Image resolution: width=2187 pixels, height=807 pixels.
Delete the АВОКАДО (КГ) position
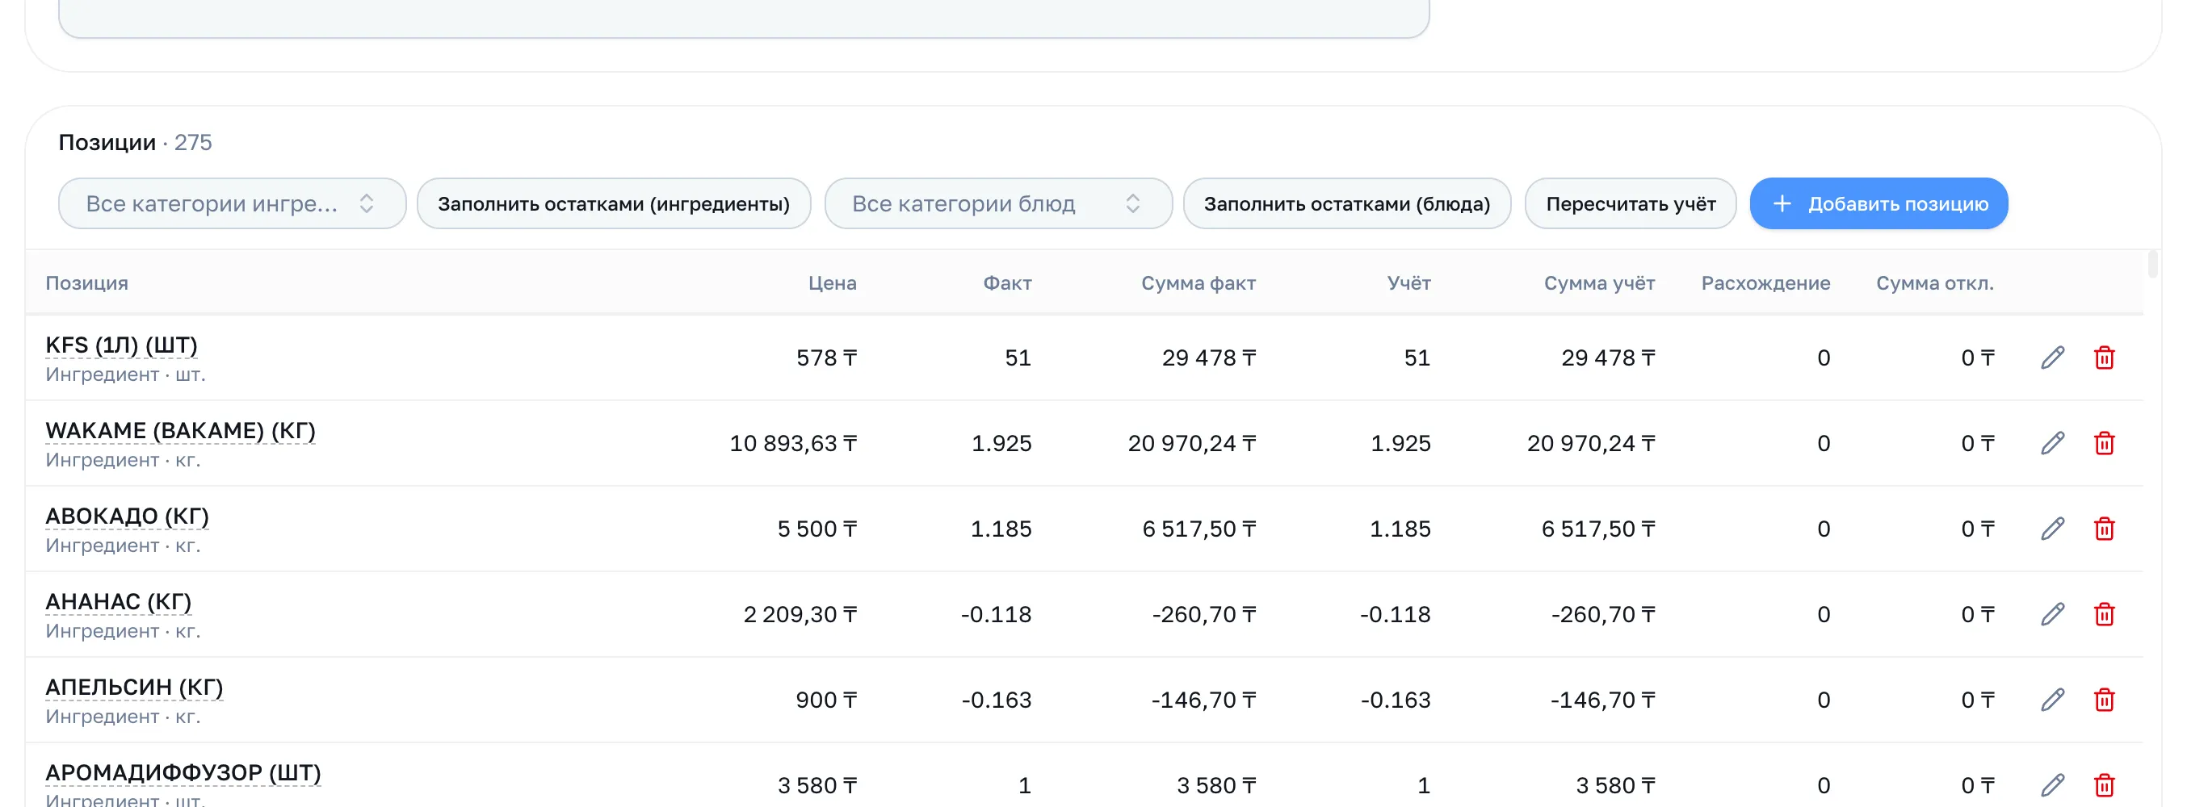[x=2104, y=529]
